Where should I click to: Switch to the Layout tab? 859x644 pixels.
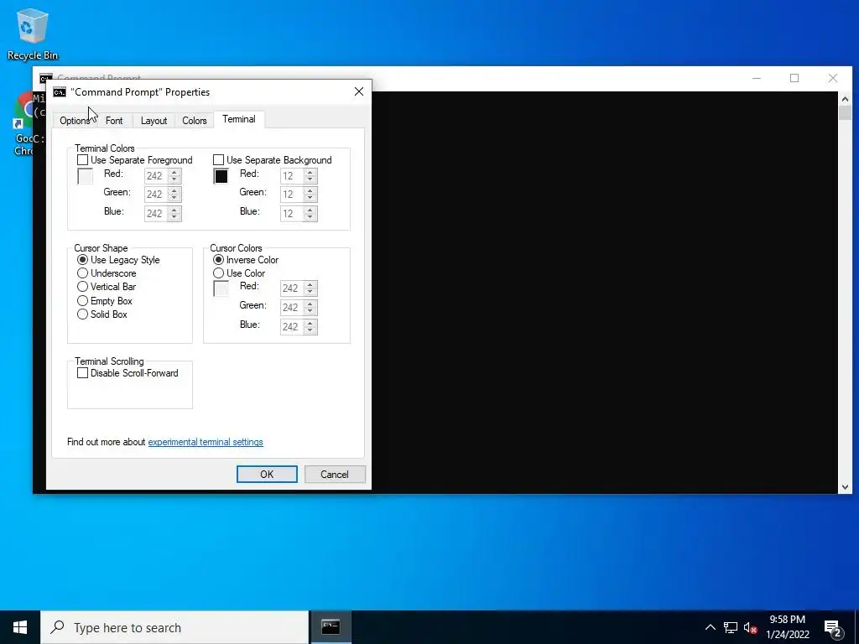pyautogui.click(x=154, y=121)
